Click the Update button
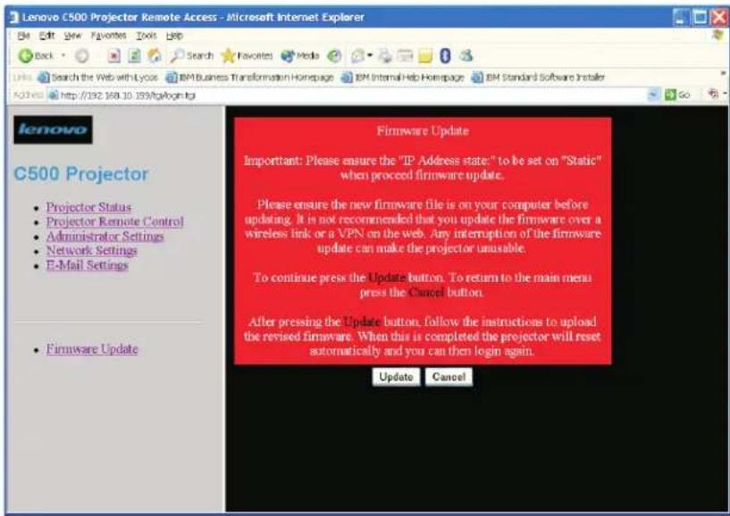 tap(396, 377)
